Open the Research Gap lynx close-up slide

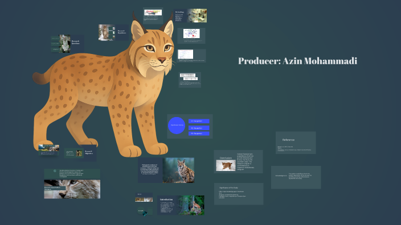pos(72,184)
